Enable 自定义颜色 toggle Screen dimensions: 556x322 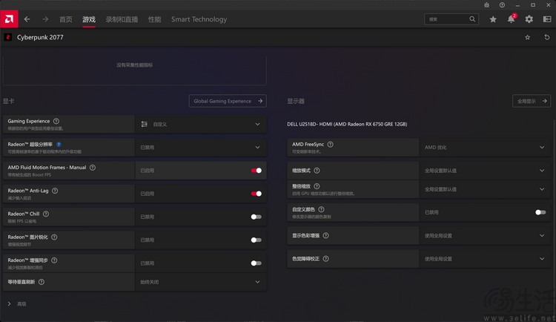click(540, 212)
